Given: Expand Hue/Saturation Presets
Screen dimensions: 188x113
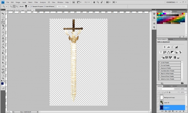Looking at the screenshot, I should [x=159, y=71].
